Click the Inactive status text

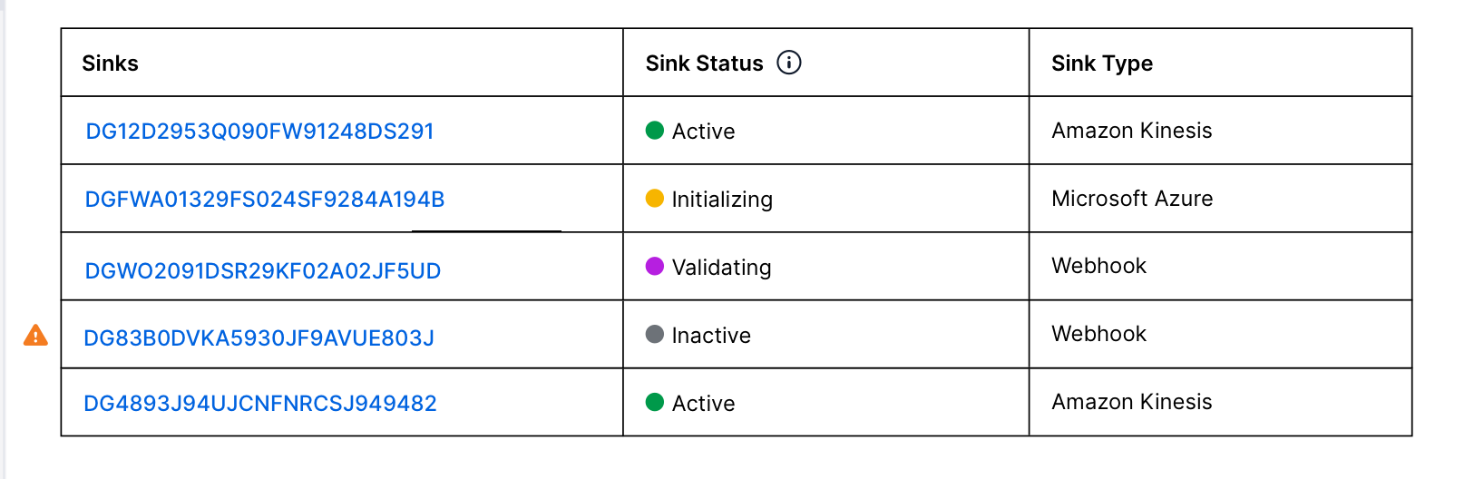click(x=711, y=336)
